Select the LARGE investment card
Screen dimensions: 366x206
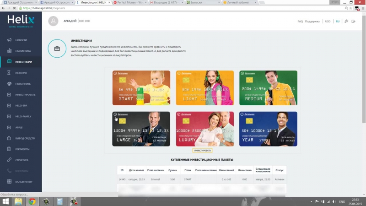click(x=141, y=129)
